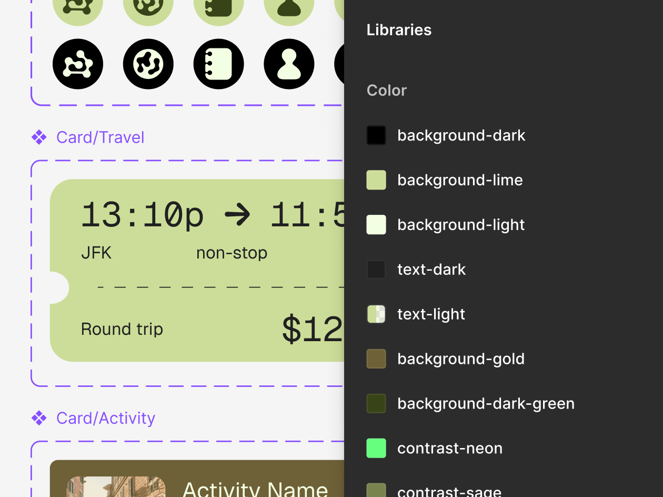
Task: Click the Color section heading
Action: point(386,90)
